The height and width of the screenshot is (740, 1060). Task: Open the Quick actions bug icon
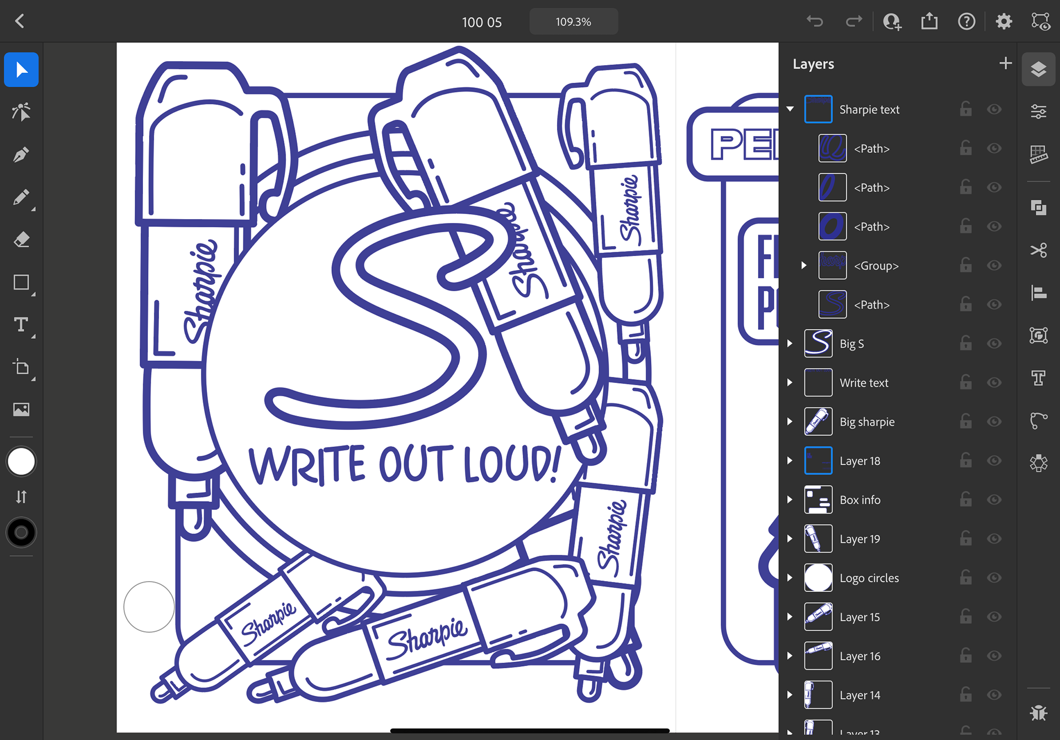pos(1038,712)
